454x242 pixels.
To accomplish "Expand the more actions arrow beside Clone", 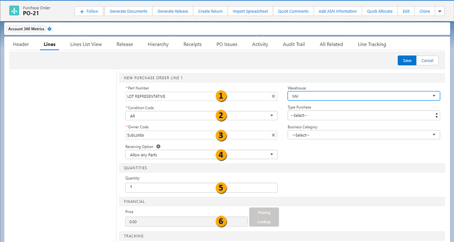I will tap(440, 11).
